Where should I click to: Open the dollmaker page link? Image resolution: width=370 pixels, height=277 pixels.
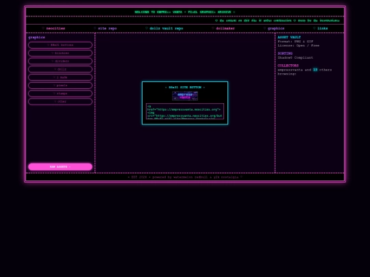[x=223, y=28]
